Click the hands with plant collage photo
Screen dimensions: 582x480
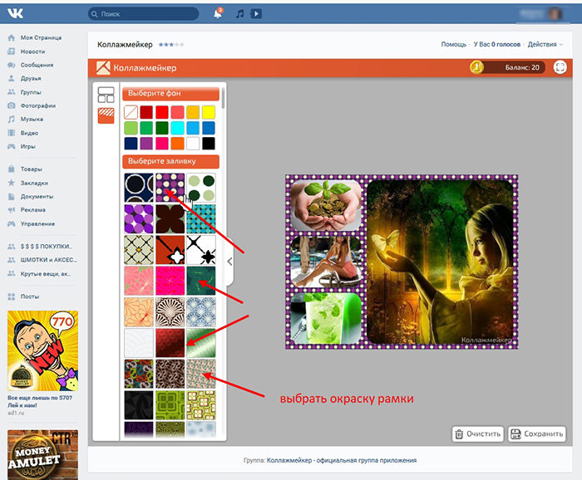click(326, 205)
